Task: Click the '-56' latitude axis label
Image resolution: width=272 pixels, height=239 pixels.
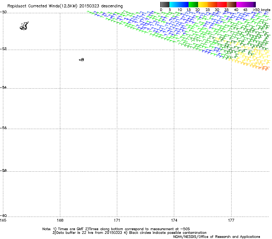Action: pyautogui.click(x=3, y=128)
